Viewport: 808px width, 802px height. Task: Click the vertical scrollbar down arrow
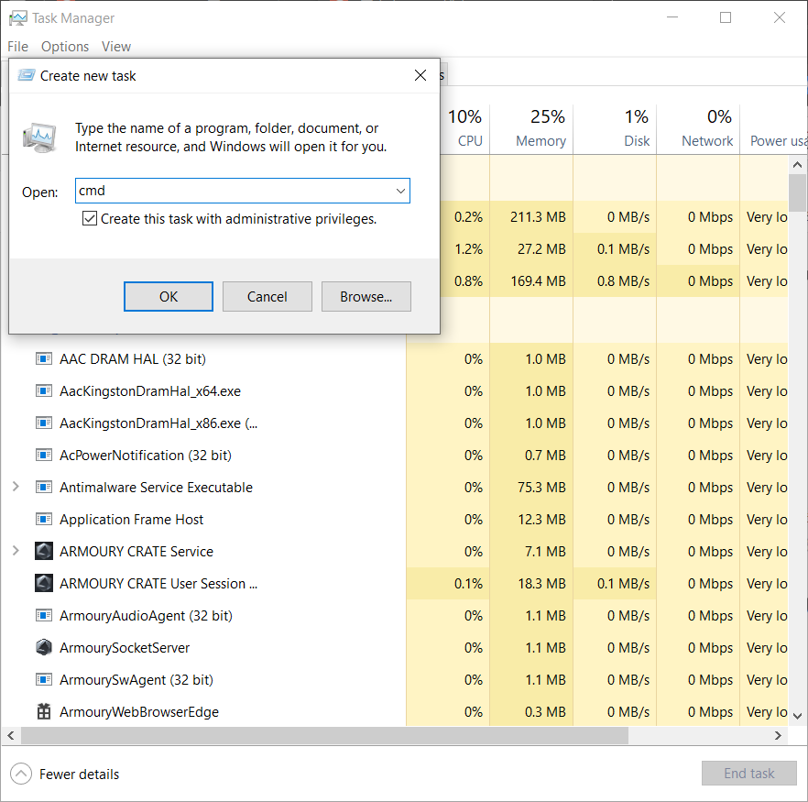coord(797,716)
